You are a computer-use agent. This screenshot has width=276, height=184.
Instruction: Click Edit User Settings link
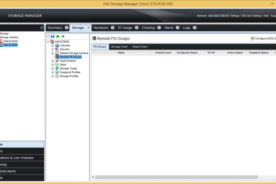coord(251,16)
